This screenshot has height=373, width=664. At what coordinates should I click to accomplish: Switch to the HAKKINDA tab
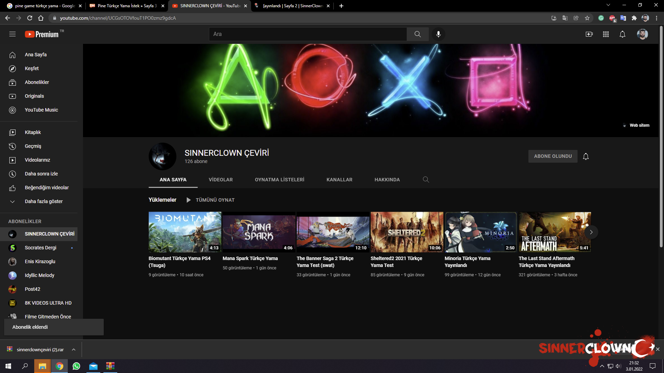pos(387,180)
